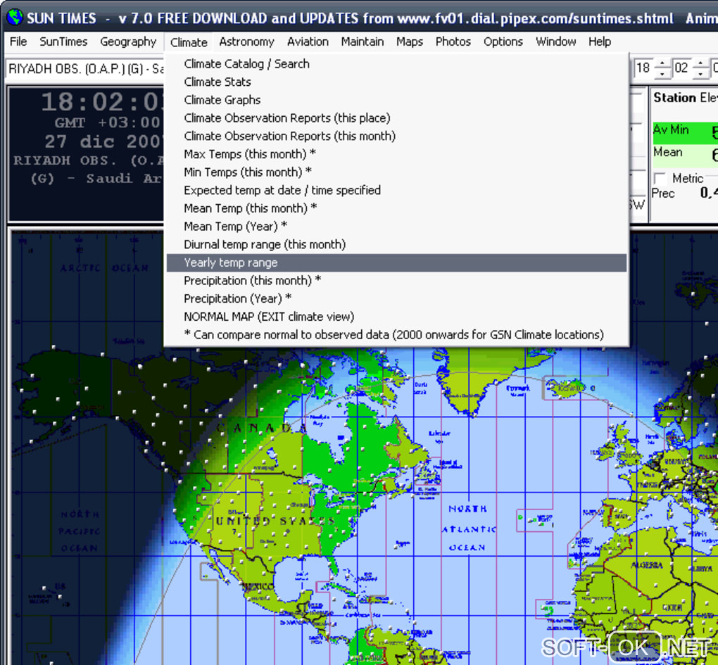Click the ARCTIC OCEAN label on map

(x=104, y=267)
